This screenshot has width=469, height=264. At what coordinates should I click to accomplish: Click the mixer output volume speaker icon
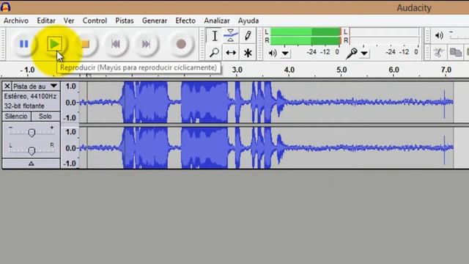[439, 36]
